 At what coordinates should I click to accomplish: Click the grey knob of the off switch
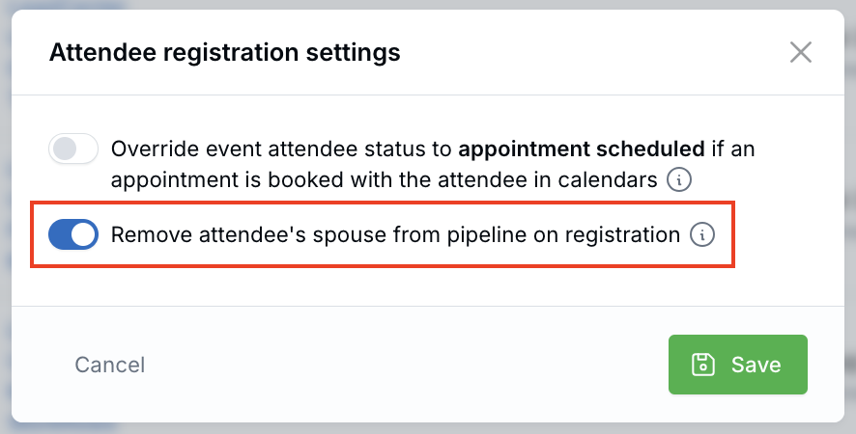64,149
